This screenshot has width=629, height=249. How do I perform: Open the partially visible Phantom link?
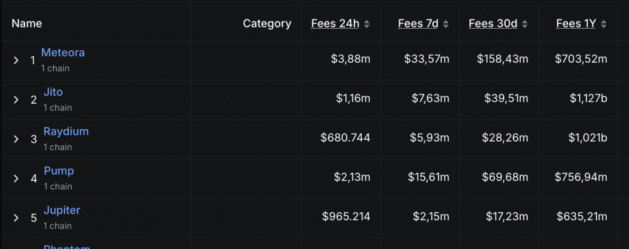click(x=66, y=247)
